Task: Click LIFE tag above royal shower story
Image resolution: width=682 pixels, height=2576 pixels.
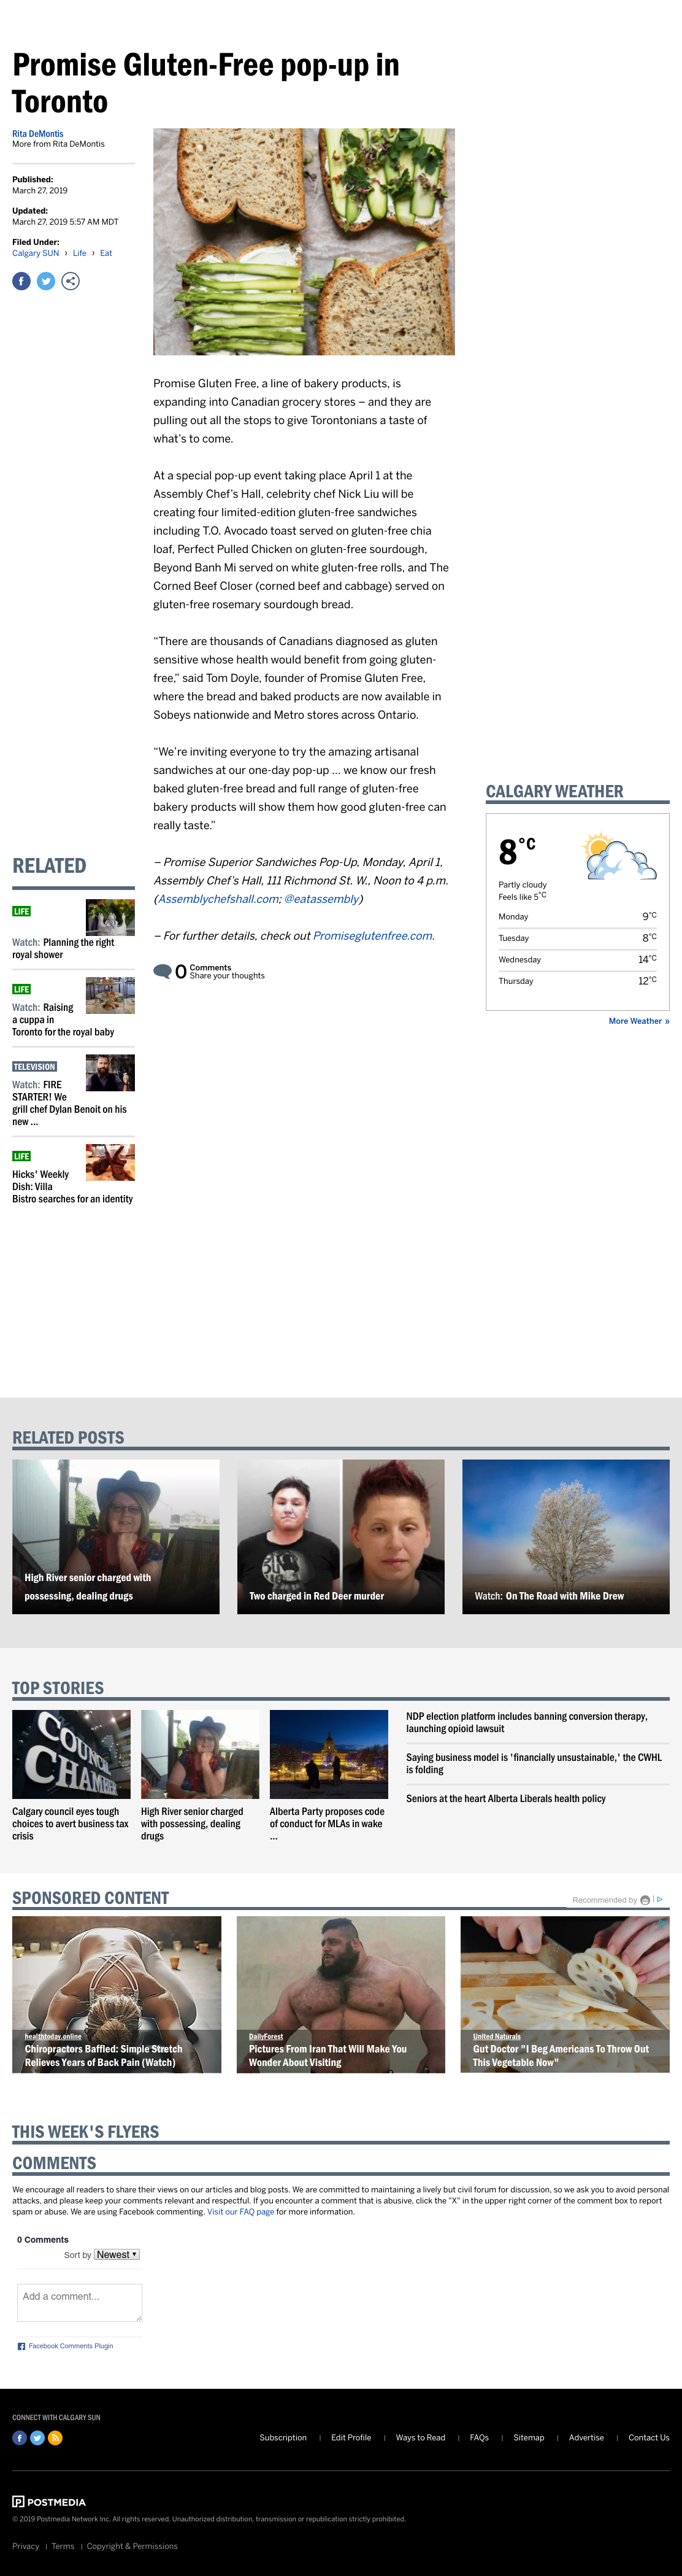Action: 22,911
